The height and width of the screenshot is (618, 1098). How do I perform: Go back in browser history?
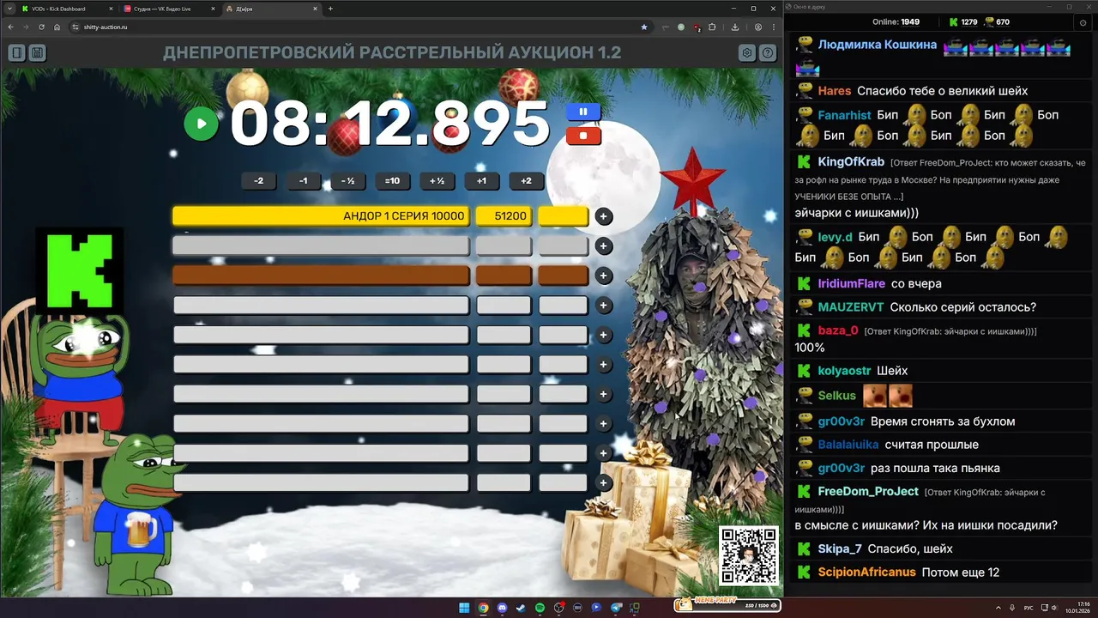[10, 27]
